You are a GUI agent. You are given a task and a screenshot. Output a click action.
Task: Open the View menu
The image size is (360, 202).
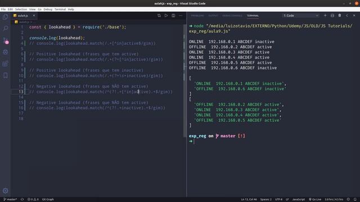coord(33,10)
